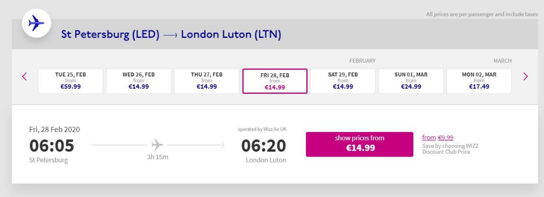Image resolution: width=544 pixels, height=197 pixels.
Task: Click the blue airplane logo icon
Action: 37,23
